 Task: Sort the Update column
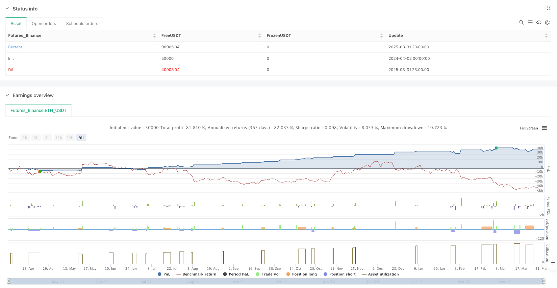coord(546,35)
